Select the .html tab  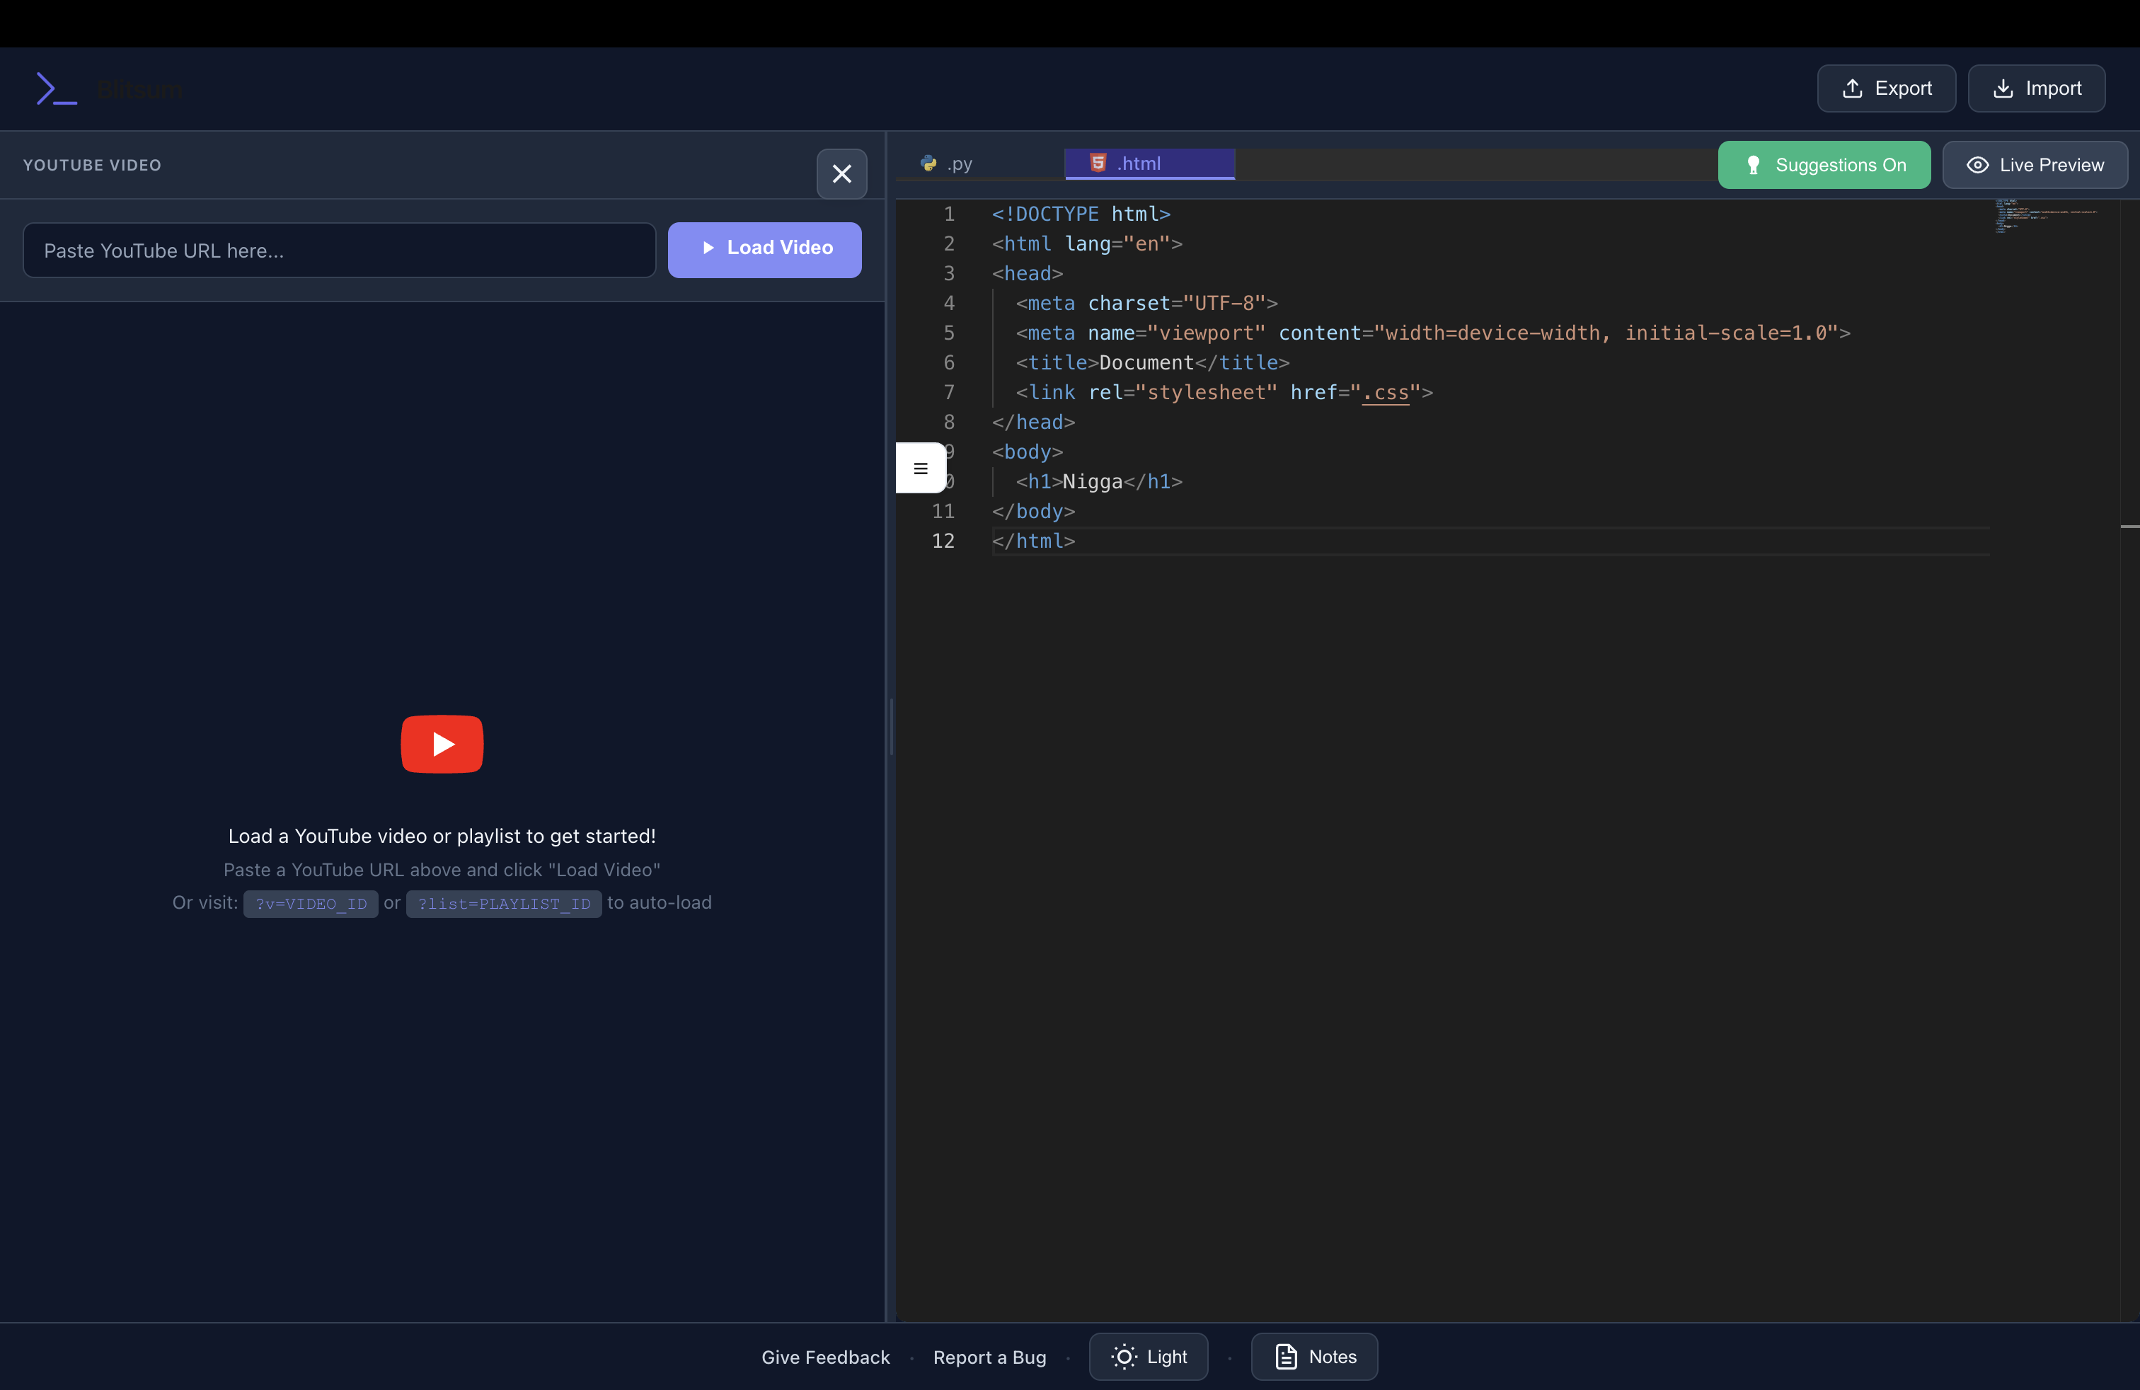pos(1149,163)
